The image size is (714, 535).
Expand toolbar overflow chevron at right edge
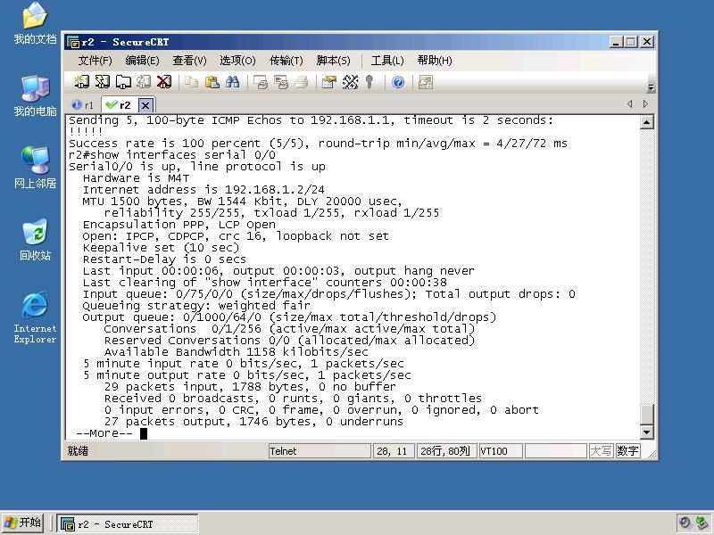[652, 87]
